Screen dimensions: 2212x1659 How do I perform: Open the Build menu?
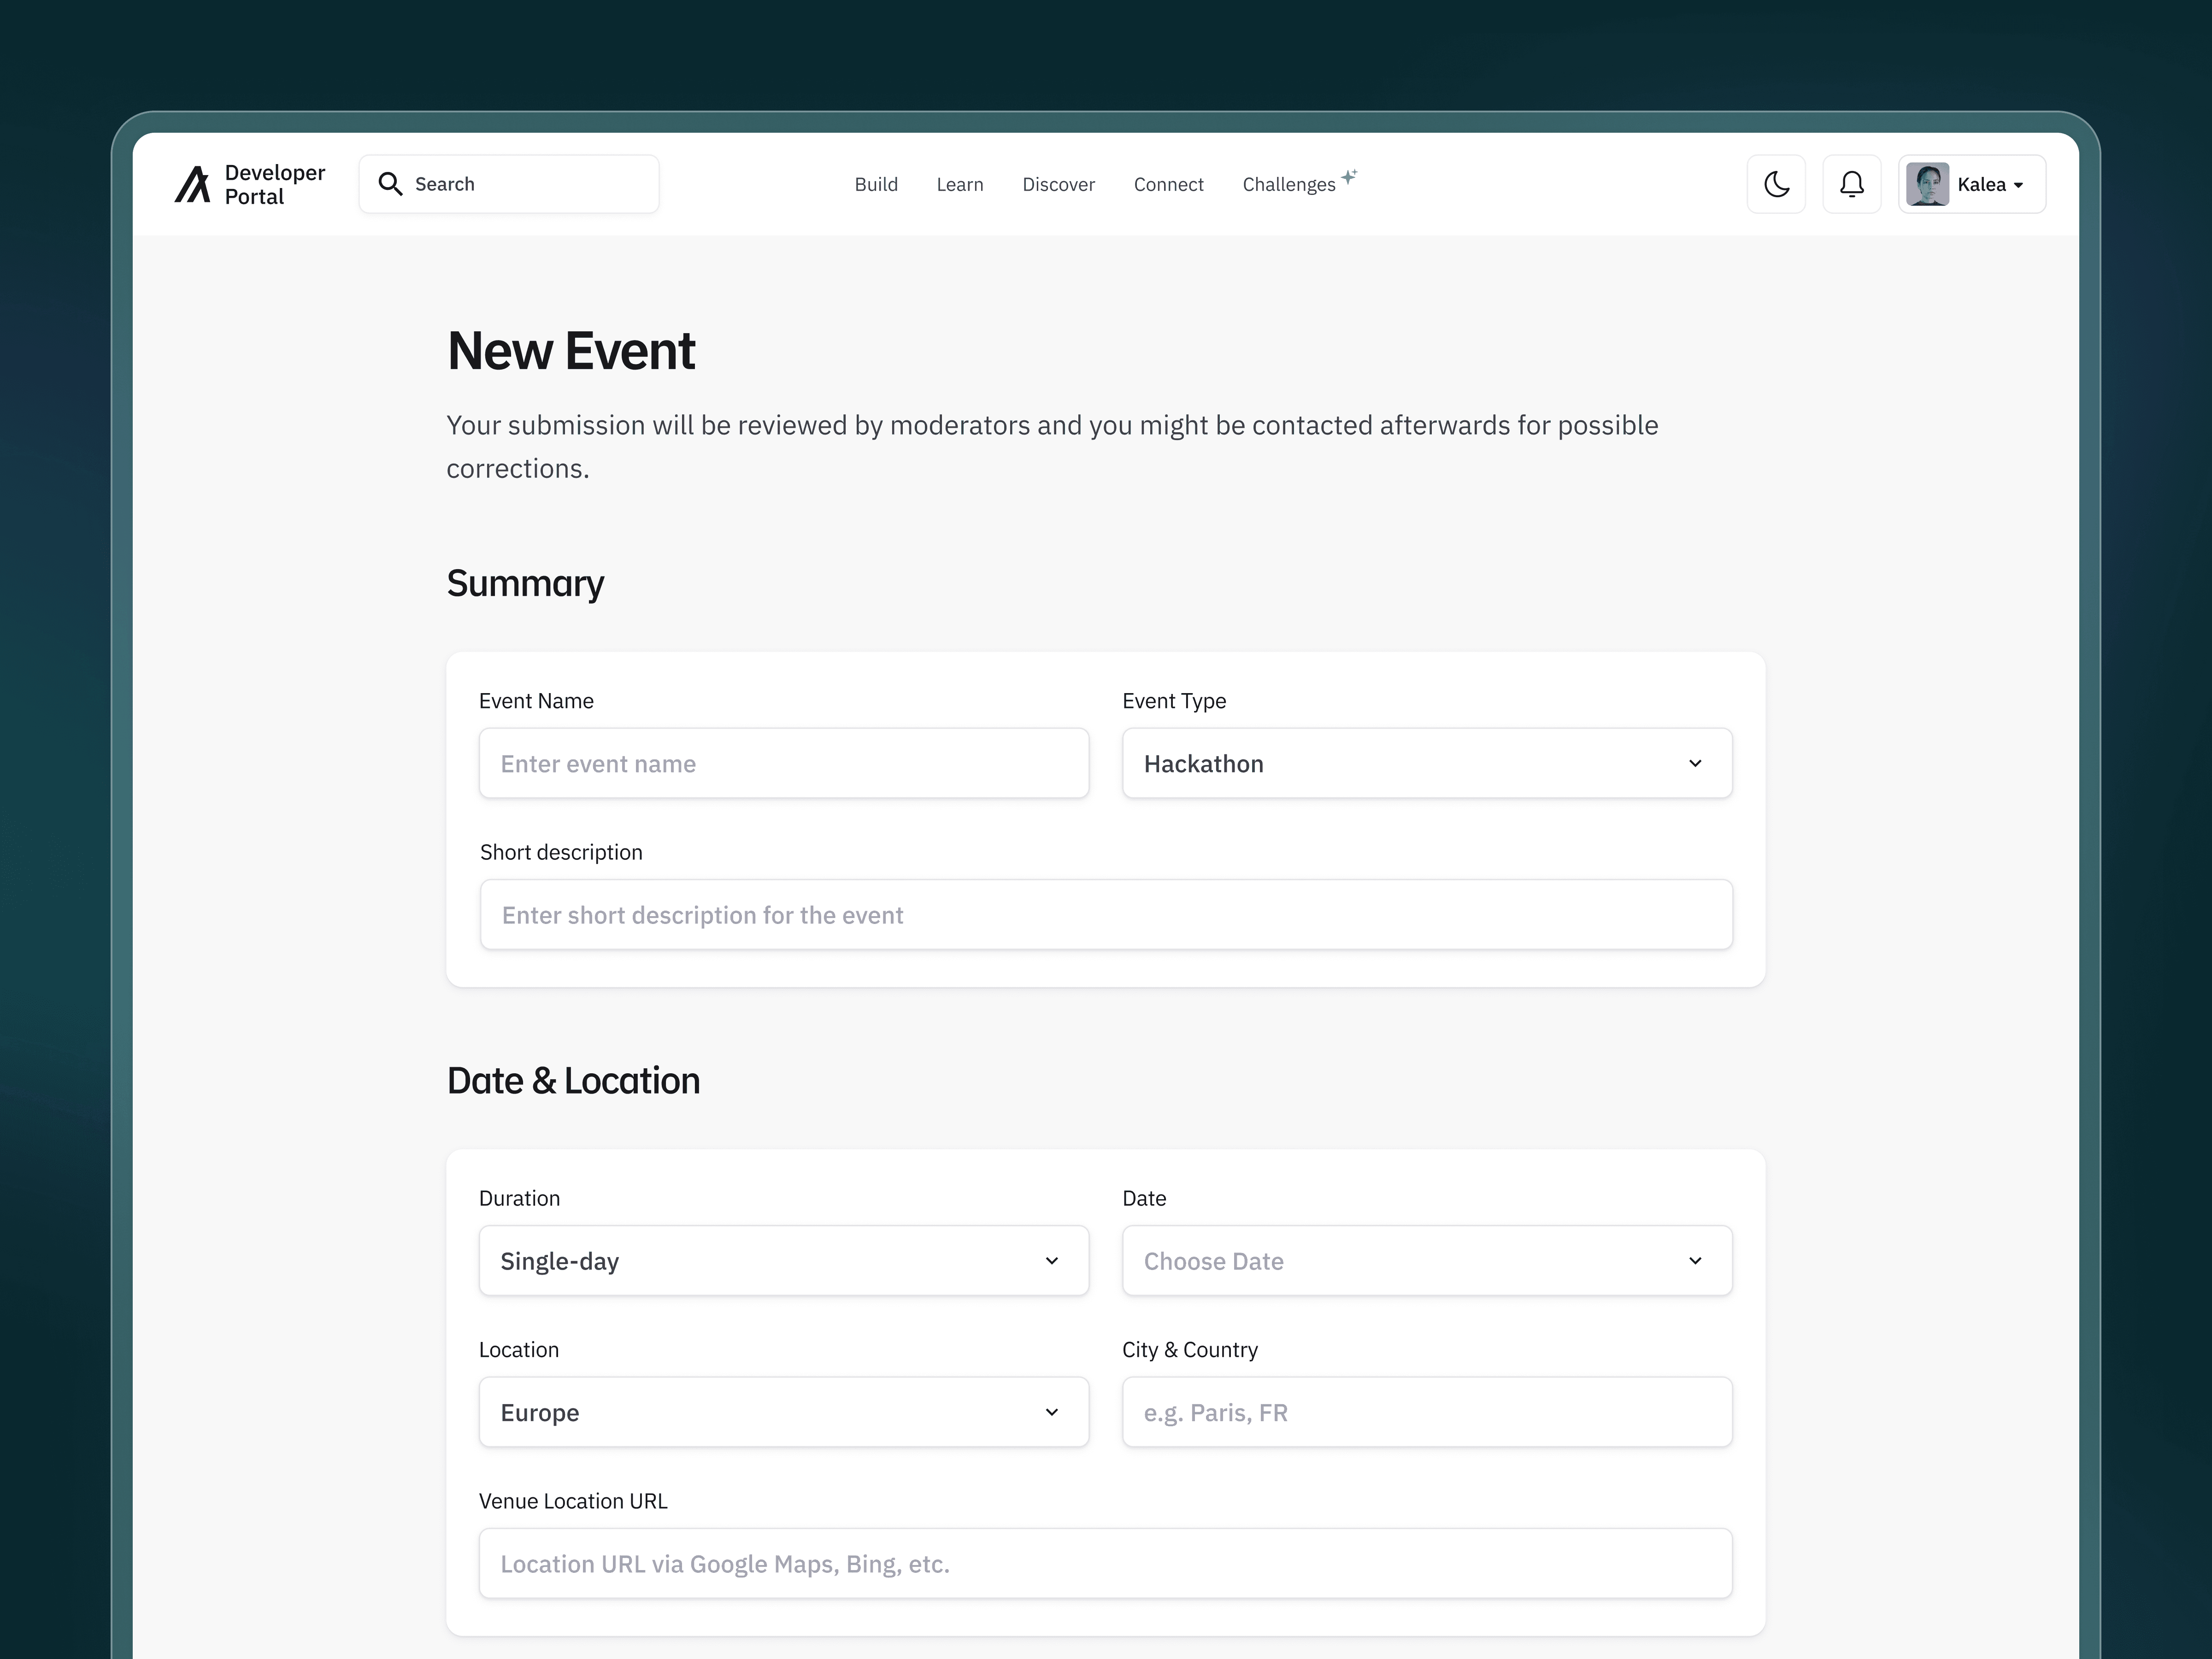point(876,184)
